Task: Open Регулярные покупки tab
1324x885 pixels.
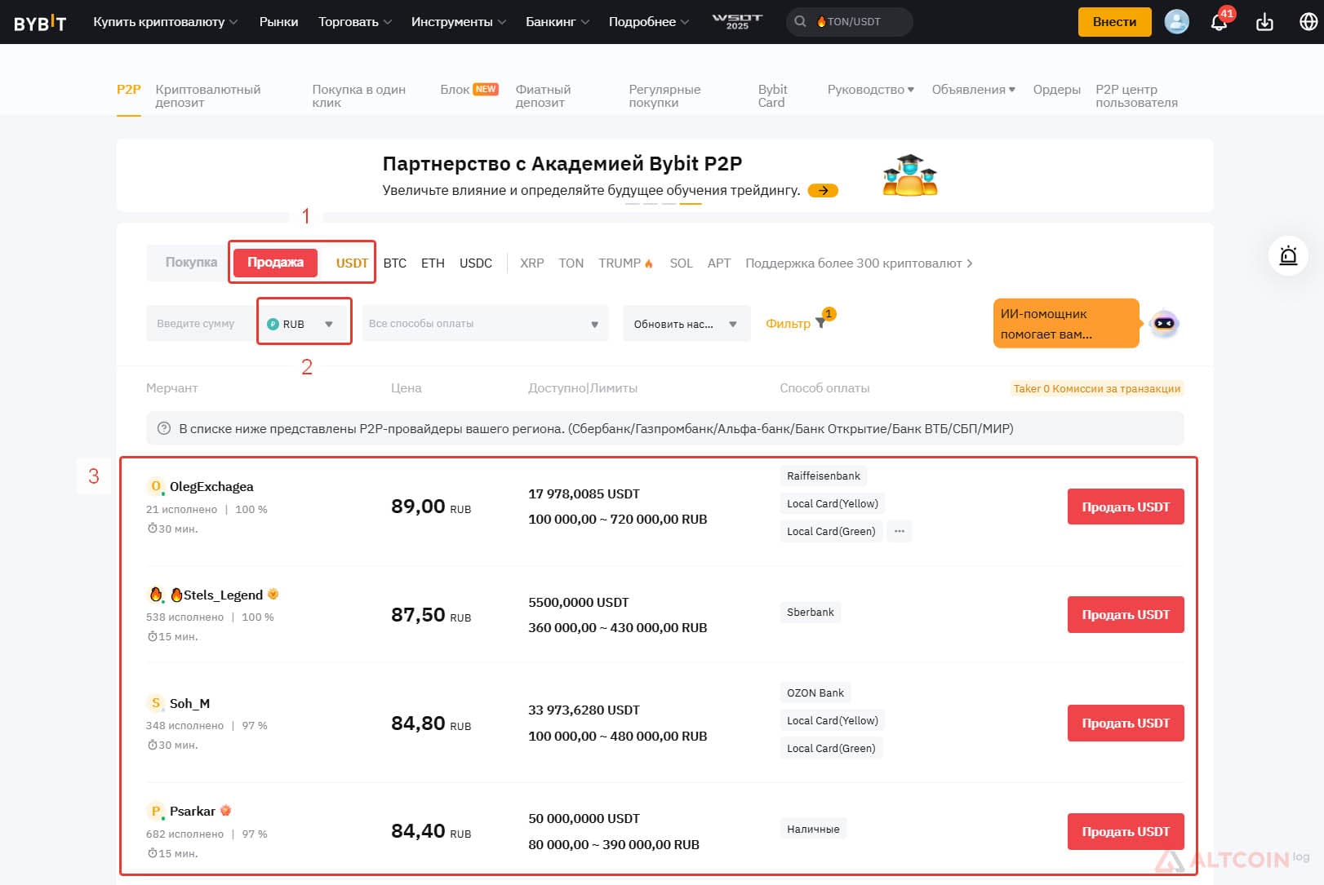Action: click(x=664, y=96)
